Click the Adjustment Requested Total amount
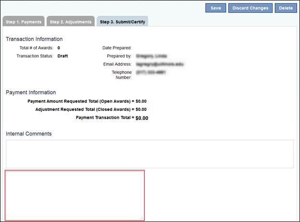The width and height of the screenshot is (300, 222). [x=141, y=110]
